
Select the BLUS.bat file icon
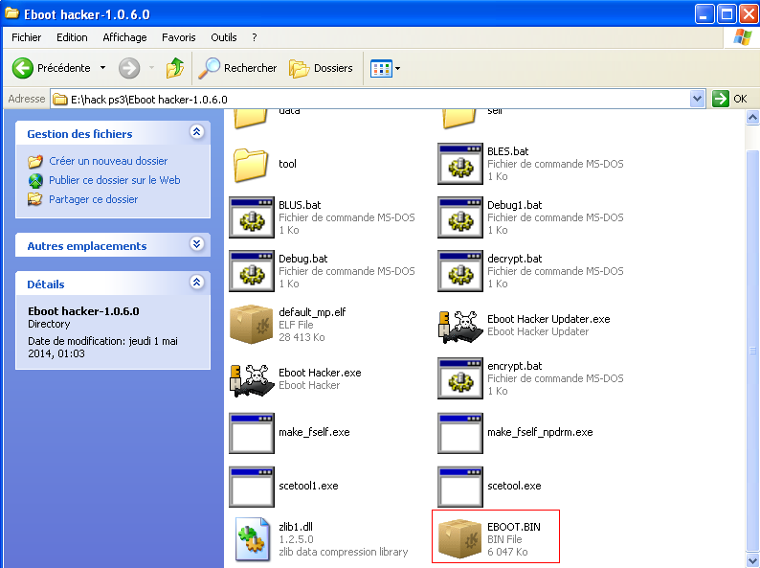pyautogui.click(x=252, y=217)
